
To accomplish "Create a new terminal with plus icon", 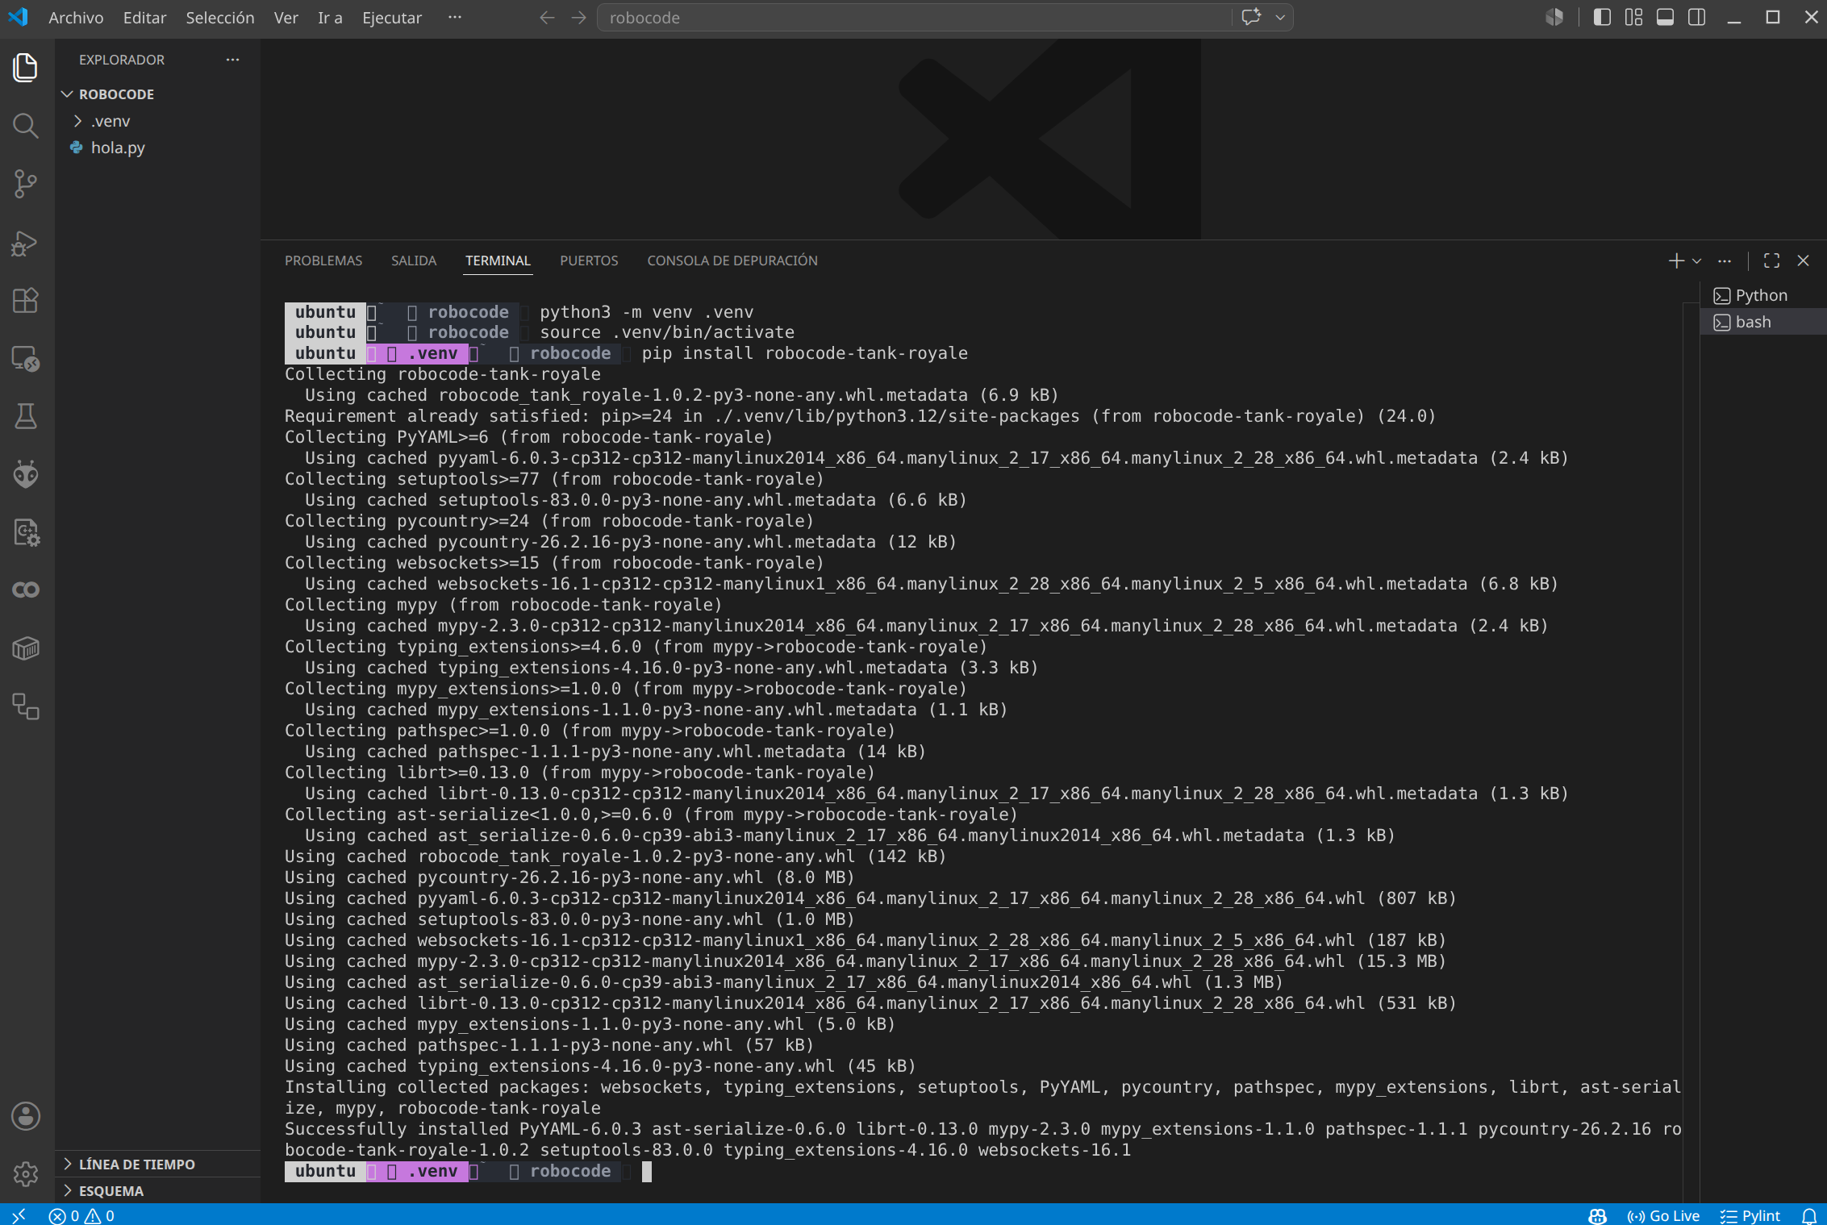I will tap(1676, 260).
